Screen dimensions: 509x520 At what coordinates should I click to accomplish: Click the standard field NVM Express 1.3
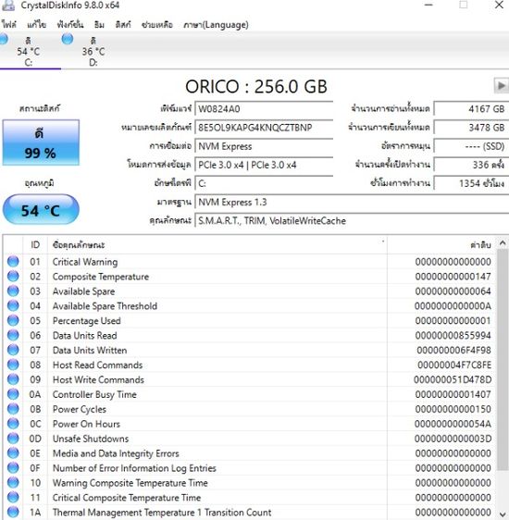[x=352, y=202]
